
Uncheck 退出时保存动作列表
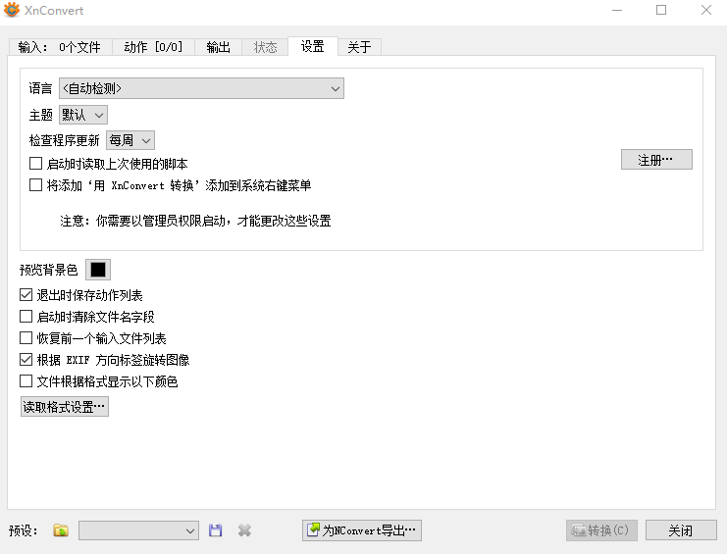[x=26, y=295]
